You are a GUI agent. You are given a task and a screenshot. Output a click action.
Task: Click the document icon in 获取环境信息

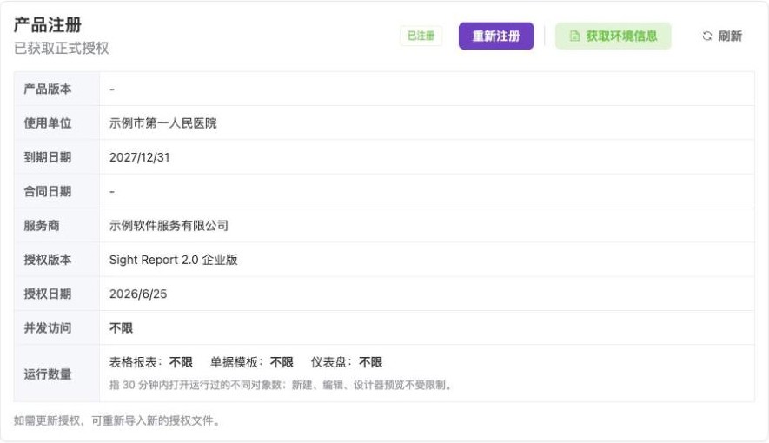click(574, 36)
